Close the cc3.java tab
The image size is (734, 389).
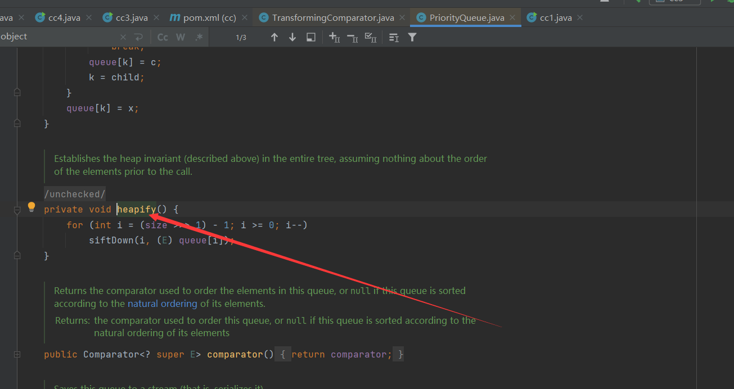pos(156,18)
